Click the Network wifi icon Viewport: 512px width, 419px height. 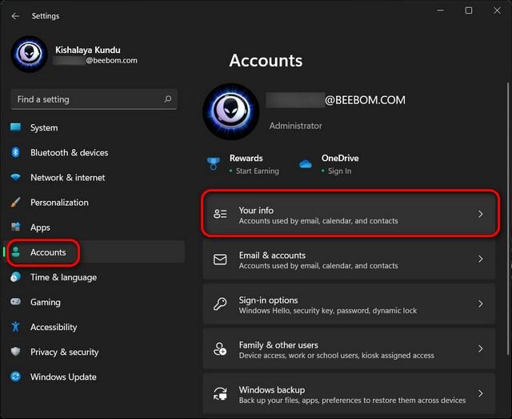click(15, 177)
